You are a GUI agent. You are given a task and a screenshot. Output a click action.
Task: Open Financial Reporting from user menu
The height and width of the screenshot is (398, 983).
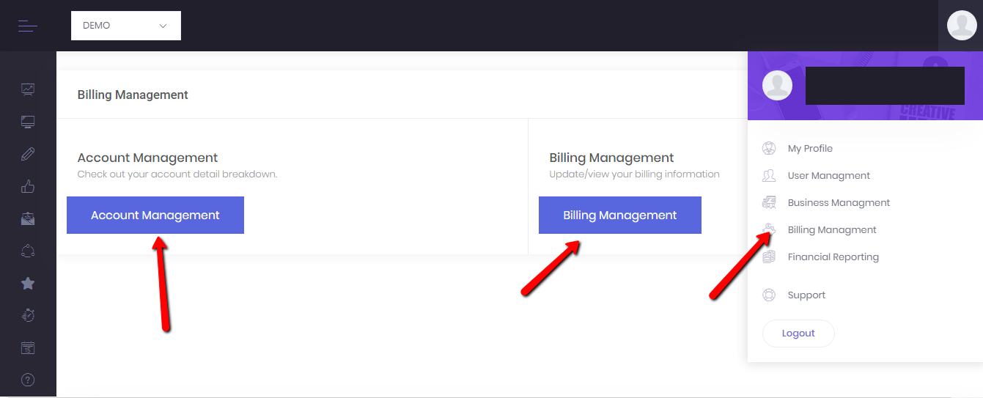coord(833,257)
